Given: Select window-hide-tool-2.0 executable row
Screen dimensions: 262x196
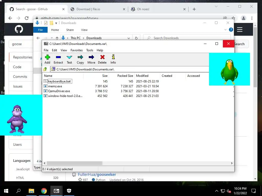Looking at the screenshot, I should click(x=65, y=96).
